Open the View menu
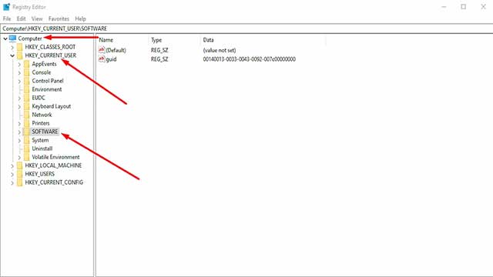The height and width of the screenshot is (277, 493). coord(37,18)
